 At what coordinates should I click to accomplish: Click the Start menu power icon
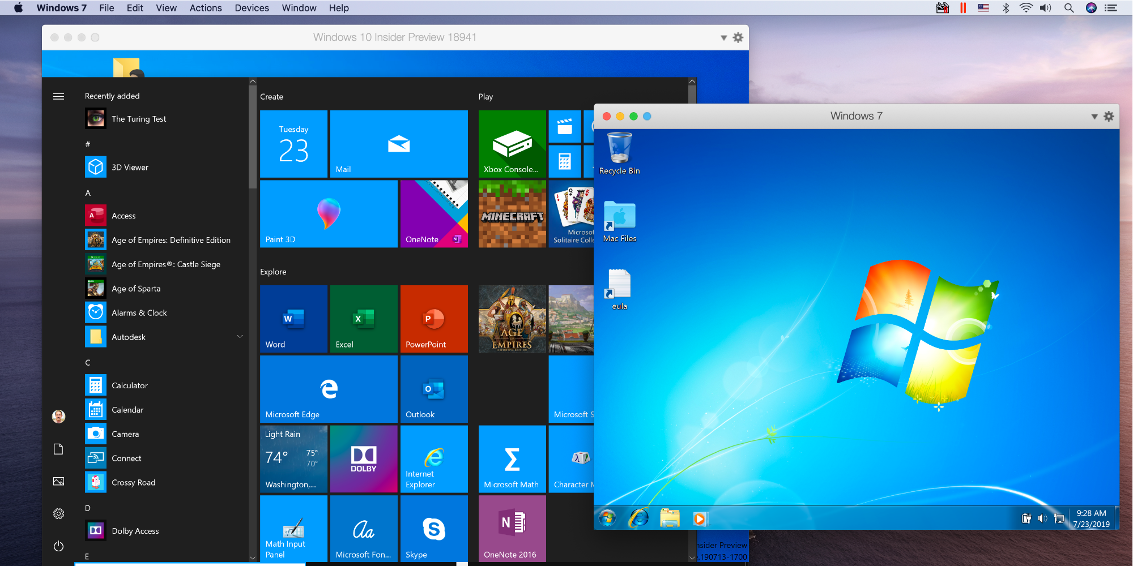pyautogui.click(x=58, y=546)
